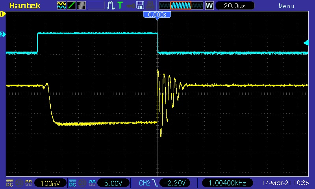
Task: Click the cyan channel 2 ground marker
Action: 3,34
